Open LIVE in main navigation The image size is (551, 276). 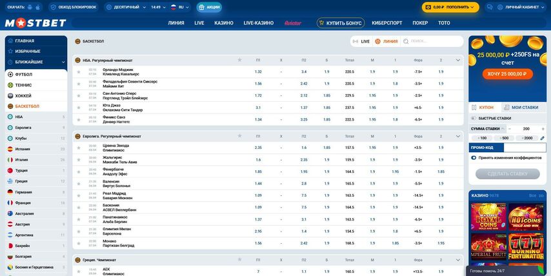coord(199,23)
